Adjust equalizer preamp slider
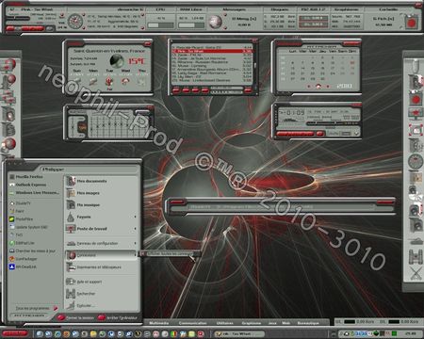Screen dimensions: 424x339 coord(73,126)
